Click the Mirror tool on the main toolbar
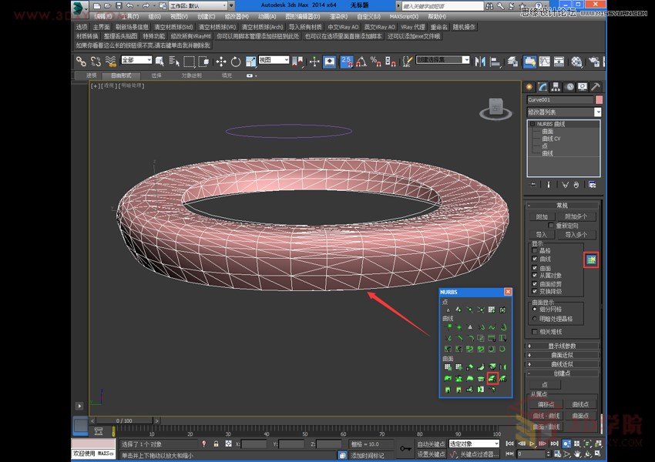655x462 pixels. (482, 62)
